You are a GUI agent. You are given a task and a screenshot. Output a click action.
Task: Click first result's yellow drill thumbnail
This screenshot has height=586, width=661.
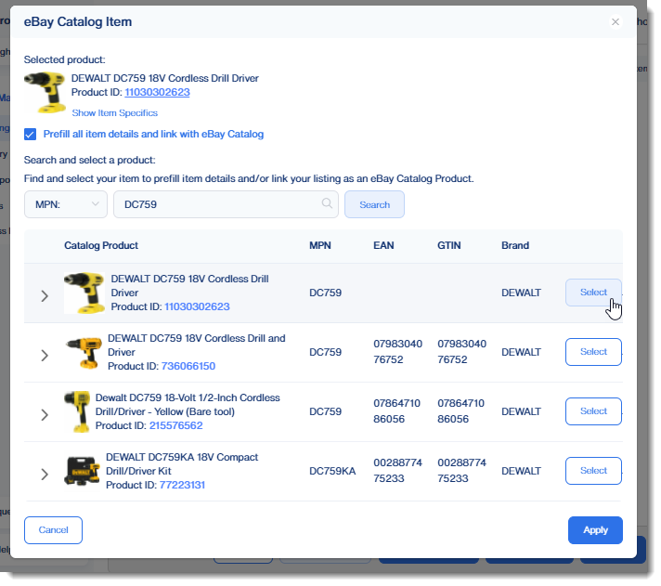(x=84, y=293)
